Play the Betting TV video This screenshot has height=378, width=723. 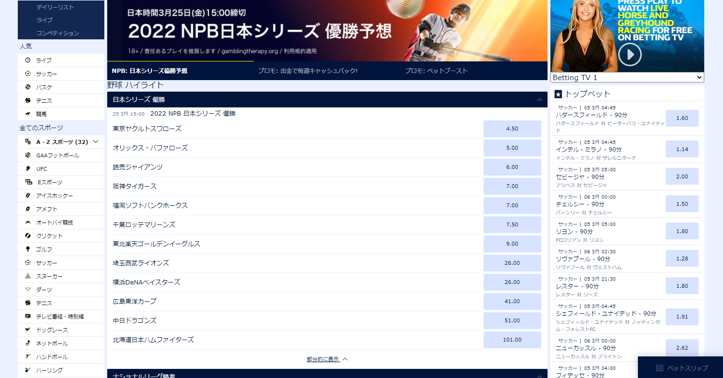pos(630,55)
